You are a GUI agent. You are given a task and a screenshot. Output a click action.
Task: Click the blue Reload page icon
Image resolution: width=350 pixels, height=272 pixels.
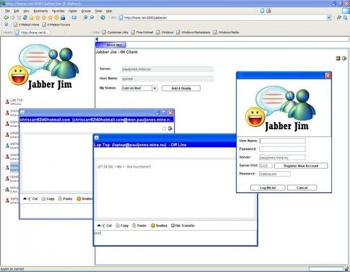pos(25,18)
